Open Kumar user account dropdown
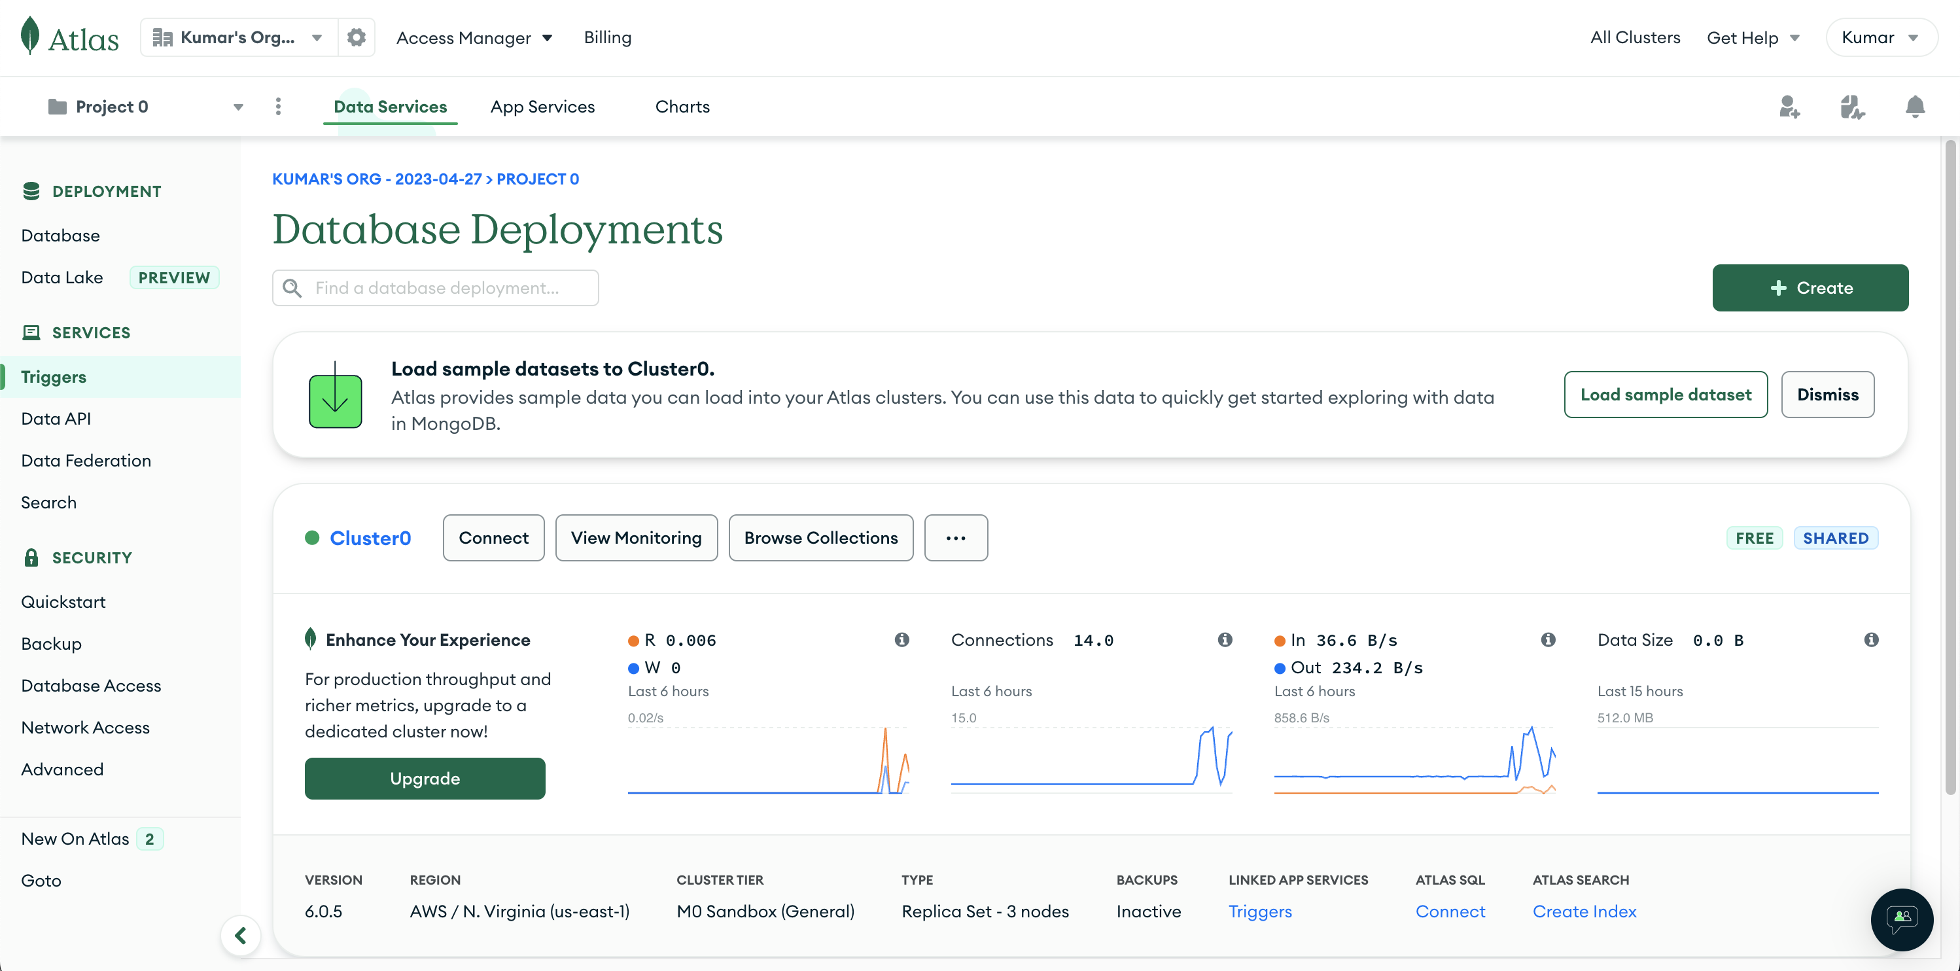The height and width of the screenshot is (971, 1960). point(1881,37)
